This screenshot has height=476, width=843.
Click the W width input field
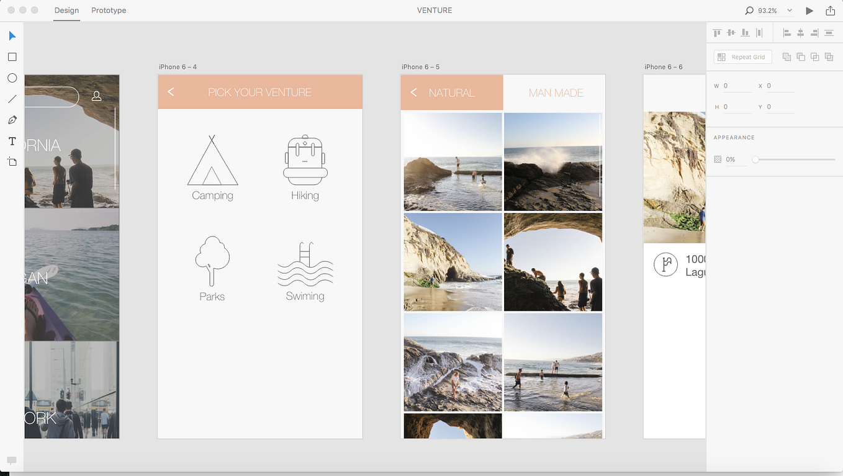(737, 86)
